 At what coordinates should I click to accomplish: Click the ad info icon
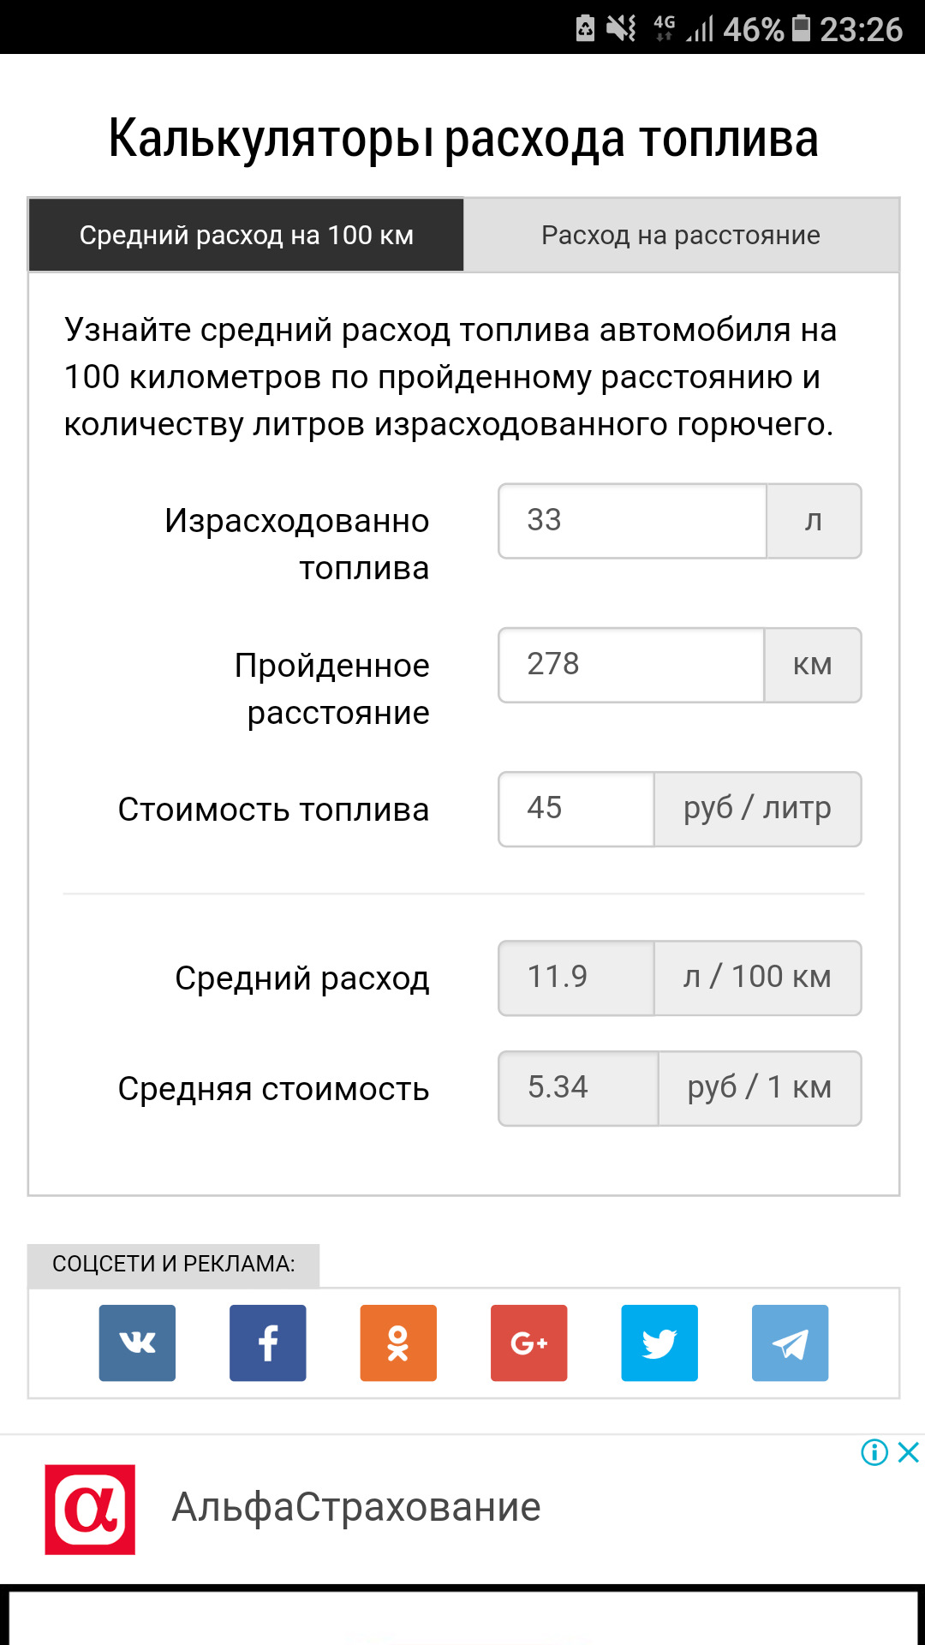click(874, 1452)
